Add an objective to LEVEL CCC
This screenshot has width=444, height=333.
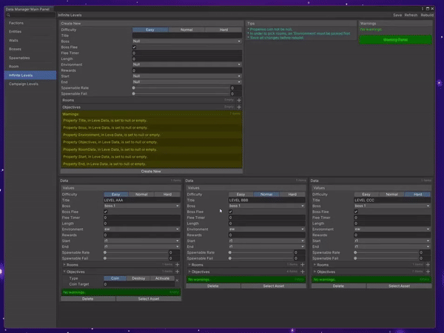point(428,272)
